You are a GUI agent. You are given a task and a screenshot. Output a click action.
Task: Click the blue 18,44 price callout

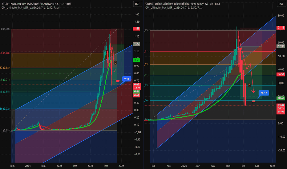pos(264,93)
